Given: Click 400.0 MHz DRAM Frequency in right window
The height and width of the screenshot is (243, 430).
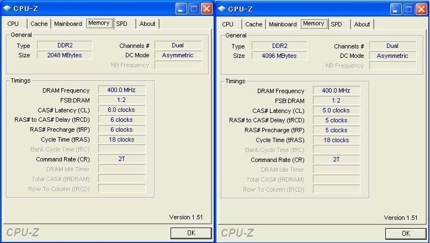Looking at the screenshot, I should [x=336, y=90].
